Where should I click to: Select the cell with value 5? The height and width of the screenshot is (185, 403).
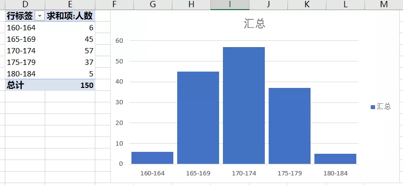[x=70, y=74]
